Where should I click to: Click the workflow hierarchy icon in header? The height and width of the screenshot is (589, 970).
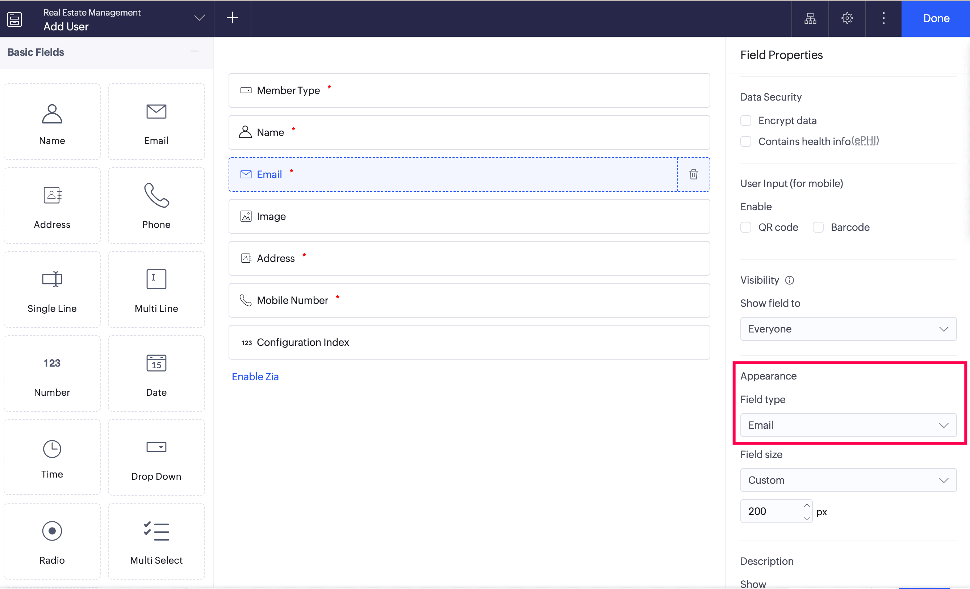(x=810, y=18)
